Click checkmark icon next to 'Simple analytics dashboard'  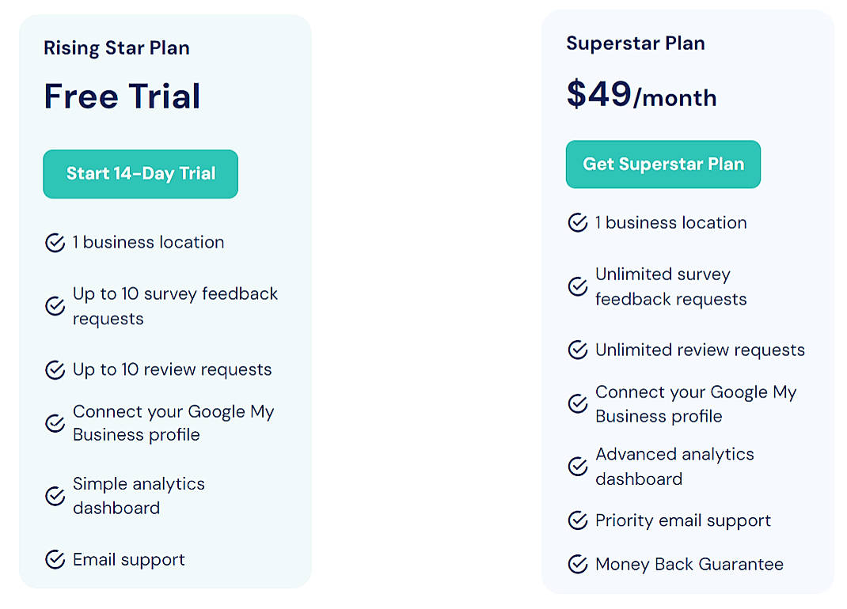point(55,496)
